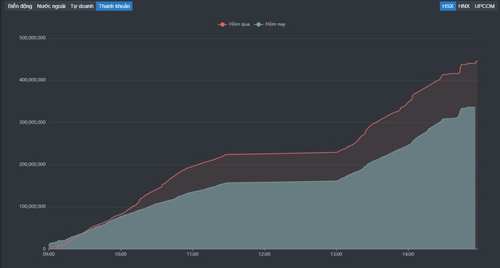Click the 09:00 time axis label
This screenshot has height=268, width=500.
tap(49, 254)
